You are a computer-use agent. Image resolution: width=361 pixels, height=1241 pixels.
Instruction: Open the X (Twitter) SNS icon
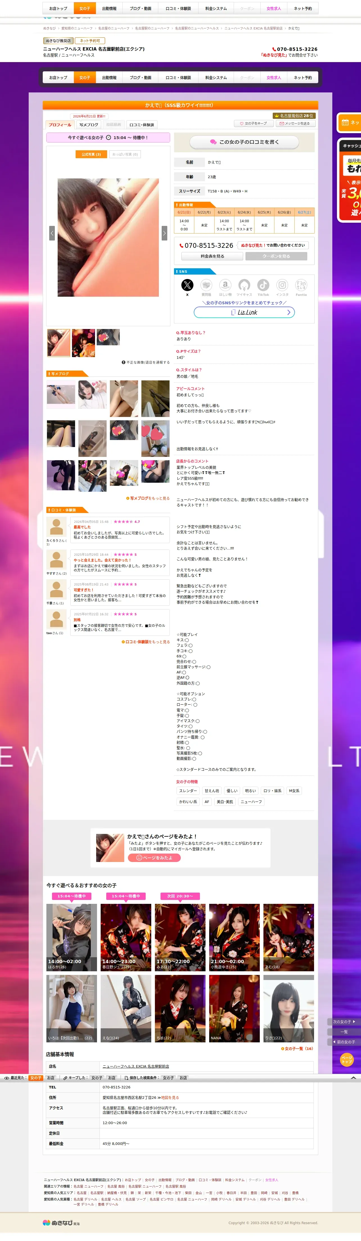pyautogui.click(x=187, y=285)
